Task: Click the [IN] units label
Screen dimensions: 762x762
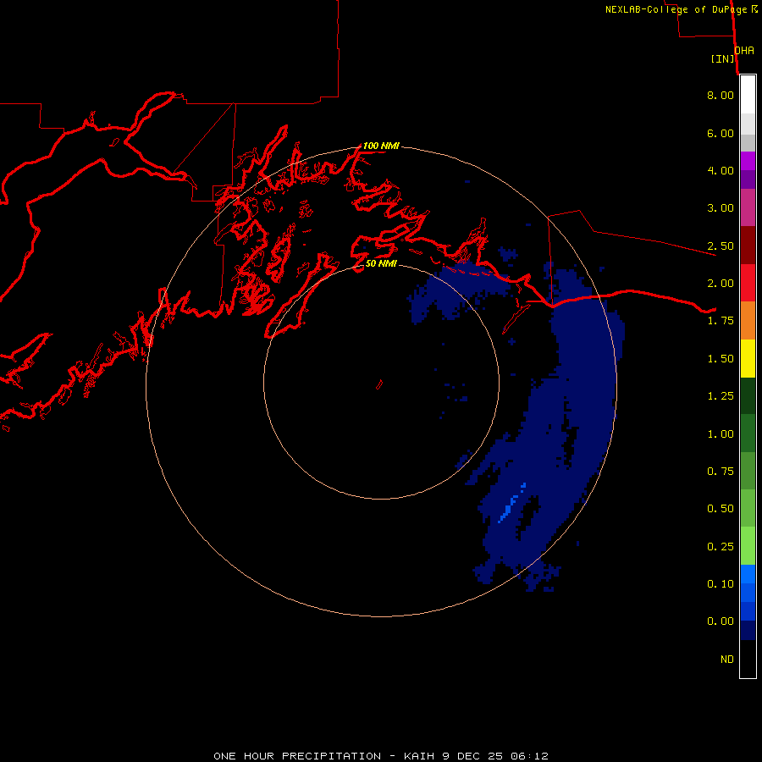Action: tap(723, 58)
